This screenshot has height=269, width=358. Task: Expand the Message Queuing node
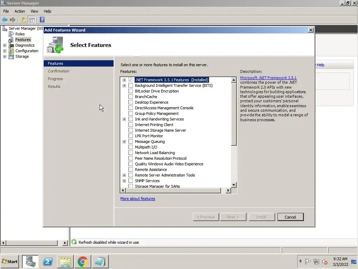coord(124,142)
